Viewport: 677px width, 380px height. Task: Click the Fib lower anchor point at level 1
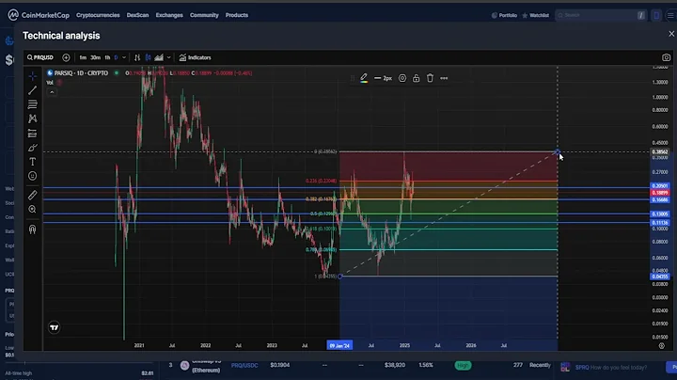coord(340,277)
